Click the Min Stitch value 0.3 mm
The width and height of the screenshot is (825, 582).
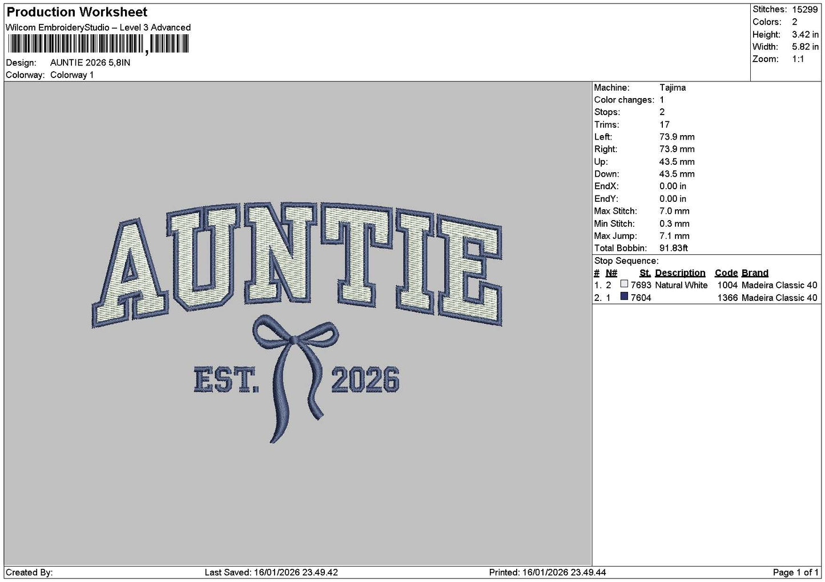674,223
